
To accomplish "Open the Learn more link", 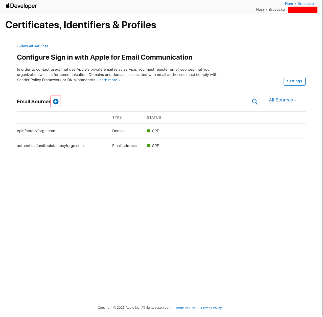I will click(x=108, y=80).
